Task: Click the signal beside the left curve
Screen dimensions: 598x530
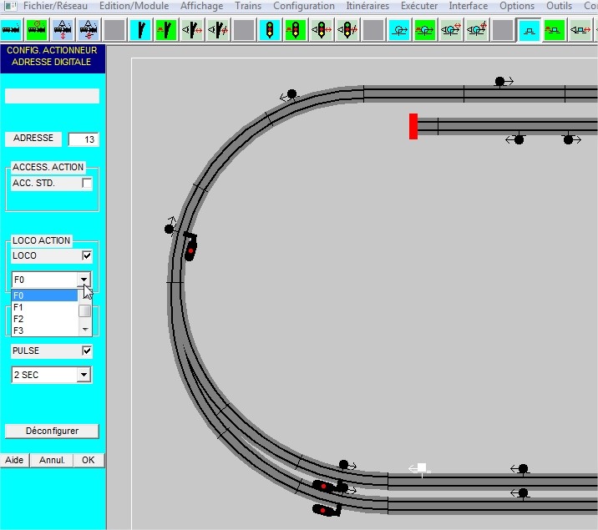Action: (190, 246)
